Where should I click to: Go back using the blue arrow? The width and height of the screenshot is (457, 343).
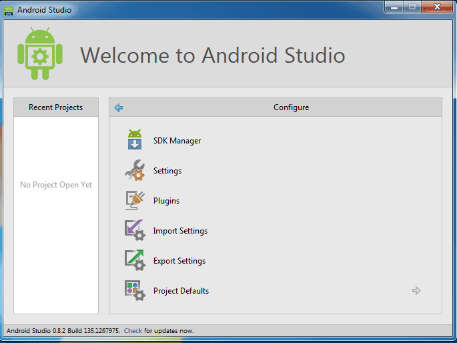(x=118, y=108)
